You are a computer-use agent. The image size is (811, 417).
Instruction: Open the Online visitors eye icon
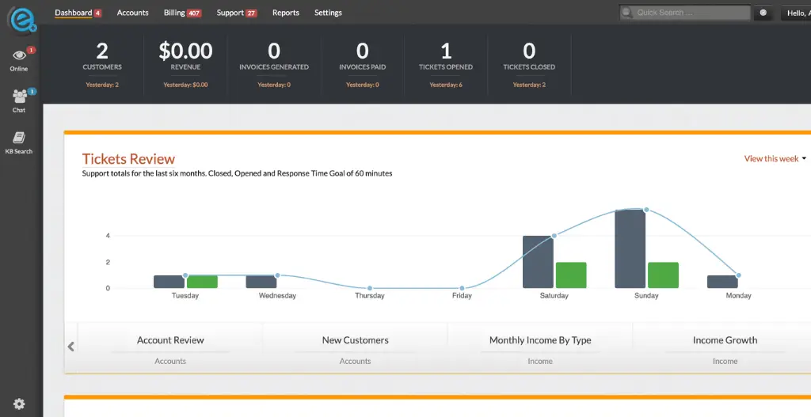19,55
